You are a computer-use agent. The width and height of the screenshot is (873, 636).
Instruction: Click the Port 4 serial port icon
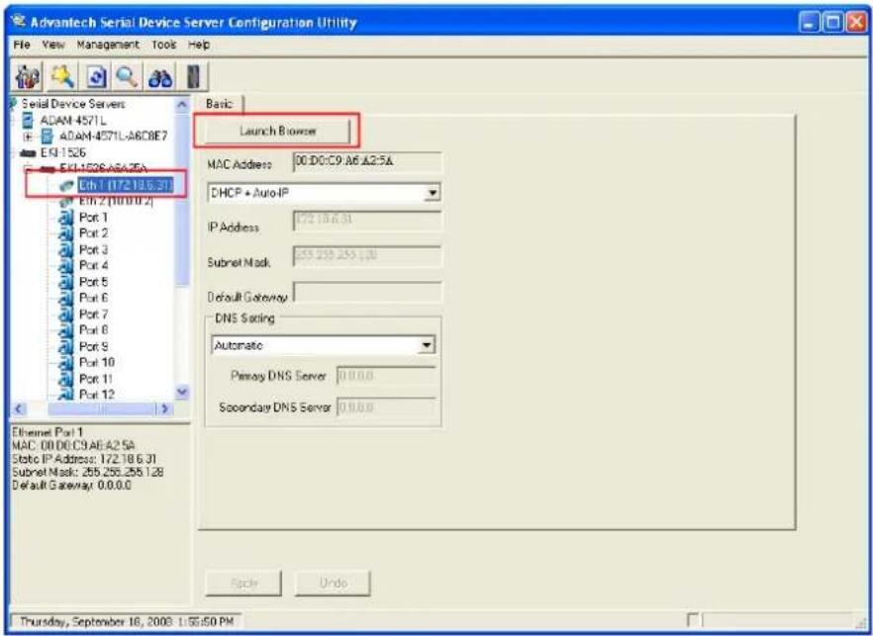[x=65, y=265]
